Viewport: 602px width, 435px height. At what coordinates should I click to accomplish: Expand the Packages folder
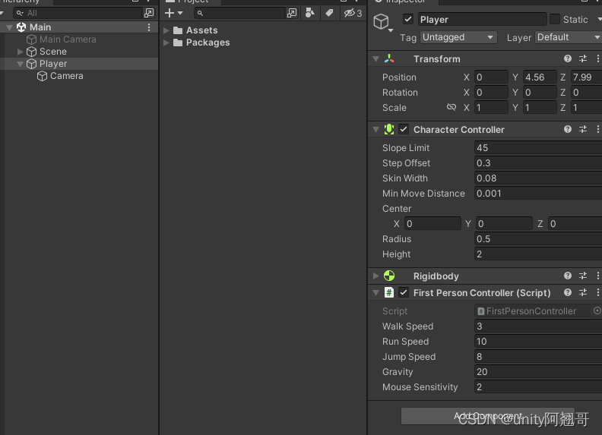(166, 43)
